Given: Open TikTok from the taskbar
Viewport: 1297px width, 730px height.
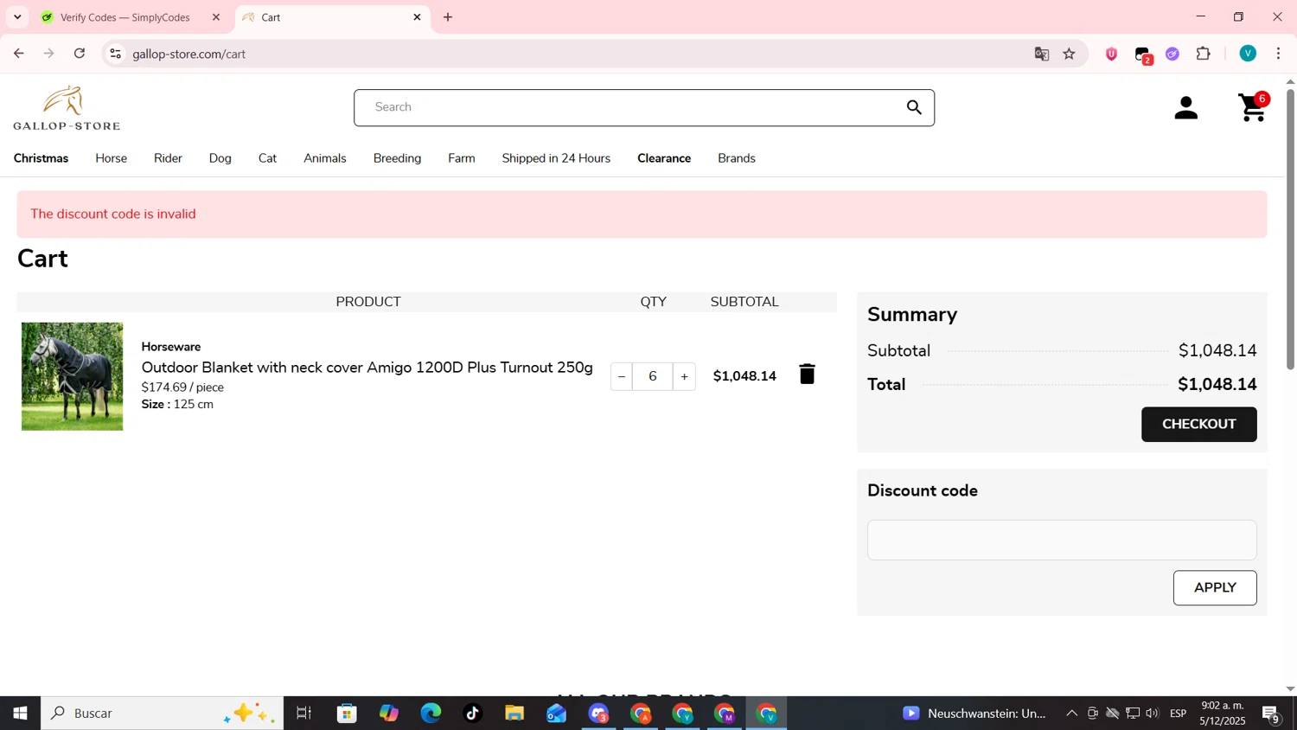Looking at the screenshot, I should coord(473,714).
